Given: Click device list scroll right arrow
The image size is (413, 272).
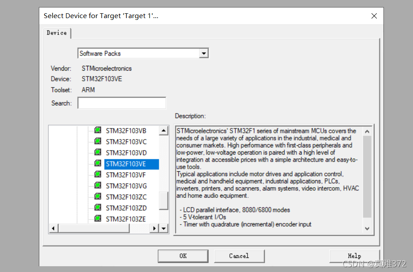Looking at the screenshot, I should tap(154, 228).
